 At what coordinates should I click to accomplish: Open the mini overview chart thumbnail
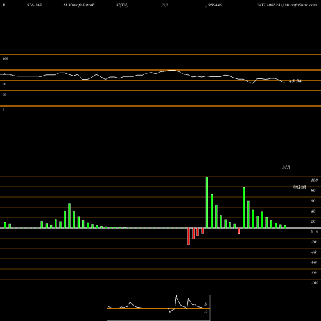[x=159, y=308]
